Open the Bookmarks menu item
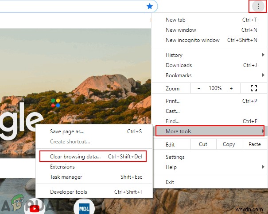Screen dimensions: 268x214 (x=210, y=75)
